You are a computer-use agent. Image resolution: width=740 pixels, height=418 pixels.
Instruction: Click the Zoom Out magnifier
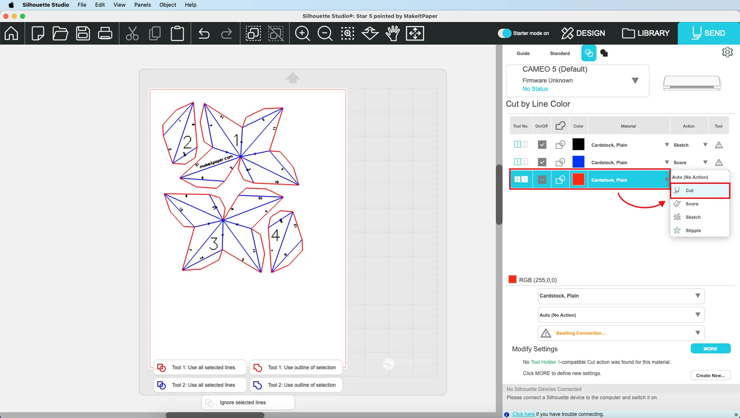point(325,33)
